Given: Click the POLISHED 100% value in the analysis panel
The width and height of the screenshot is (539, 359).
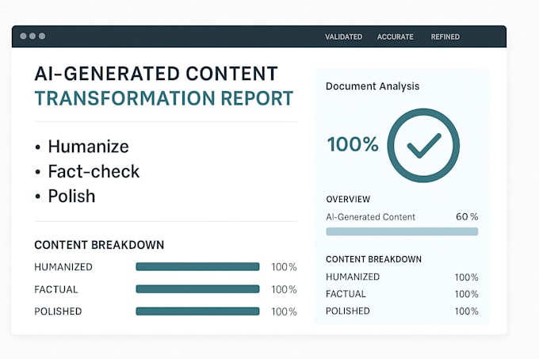Looking at the screenshot, I should [x=466, y=311].
